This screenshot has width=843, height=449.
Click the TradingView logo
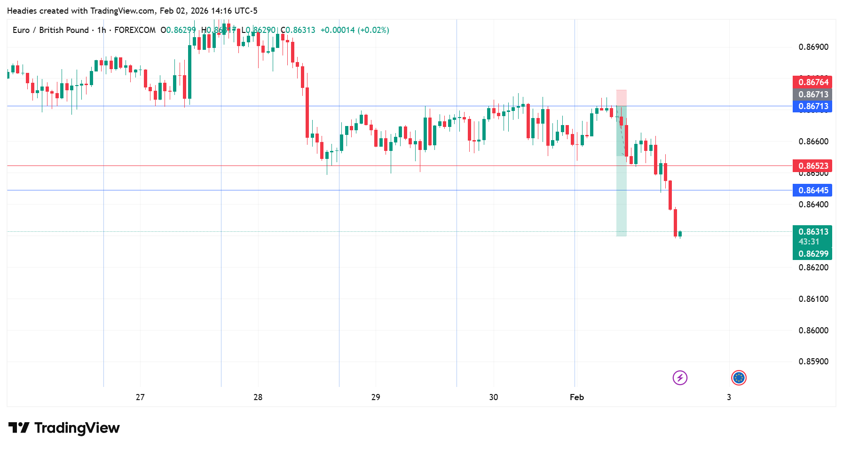coord(64,428)
